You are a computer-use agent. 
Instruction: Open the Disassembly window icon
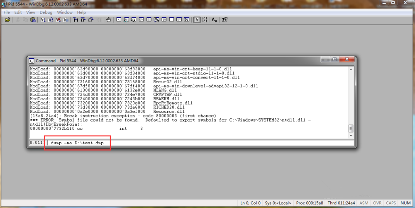click(x=164, y=20)
